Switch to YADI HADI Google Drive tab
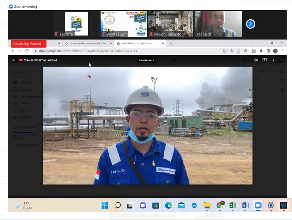292x220 pixels. [x=137, y=43]
